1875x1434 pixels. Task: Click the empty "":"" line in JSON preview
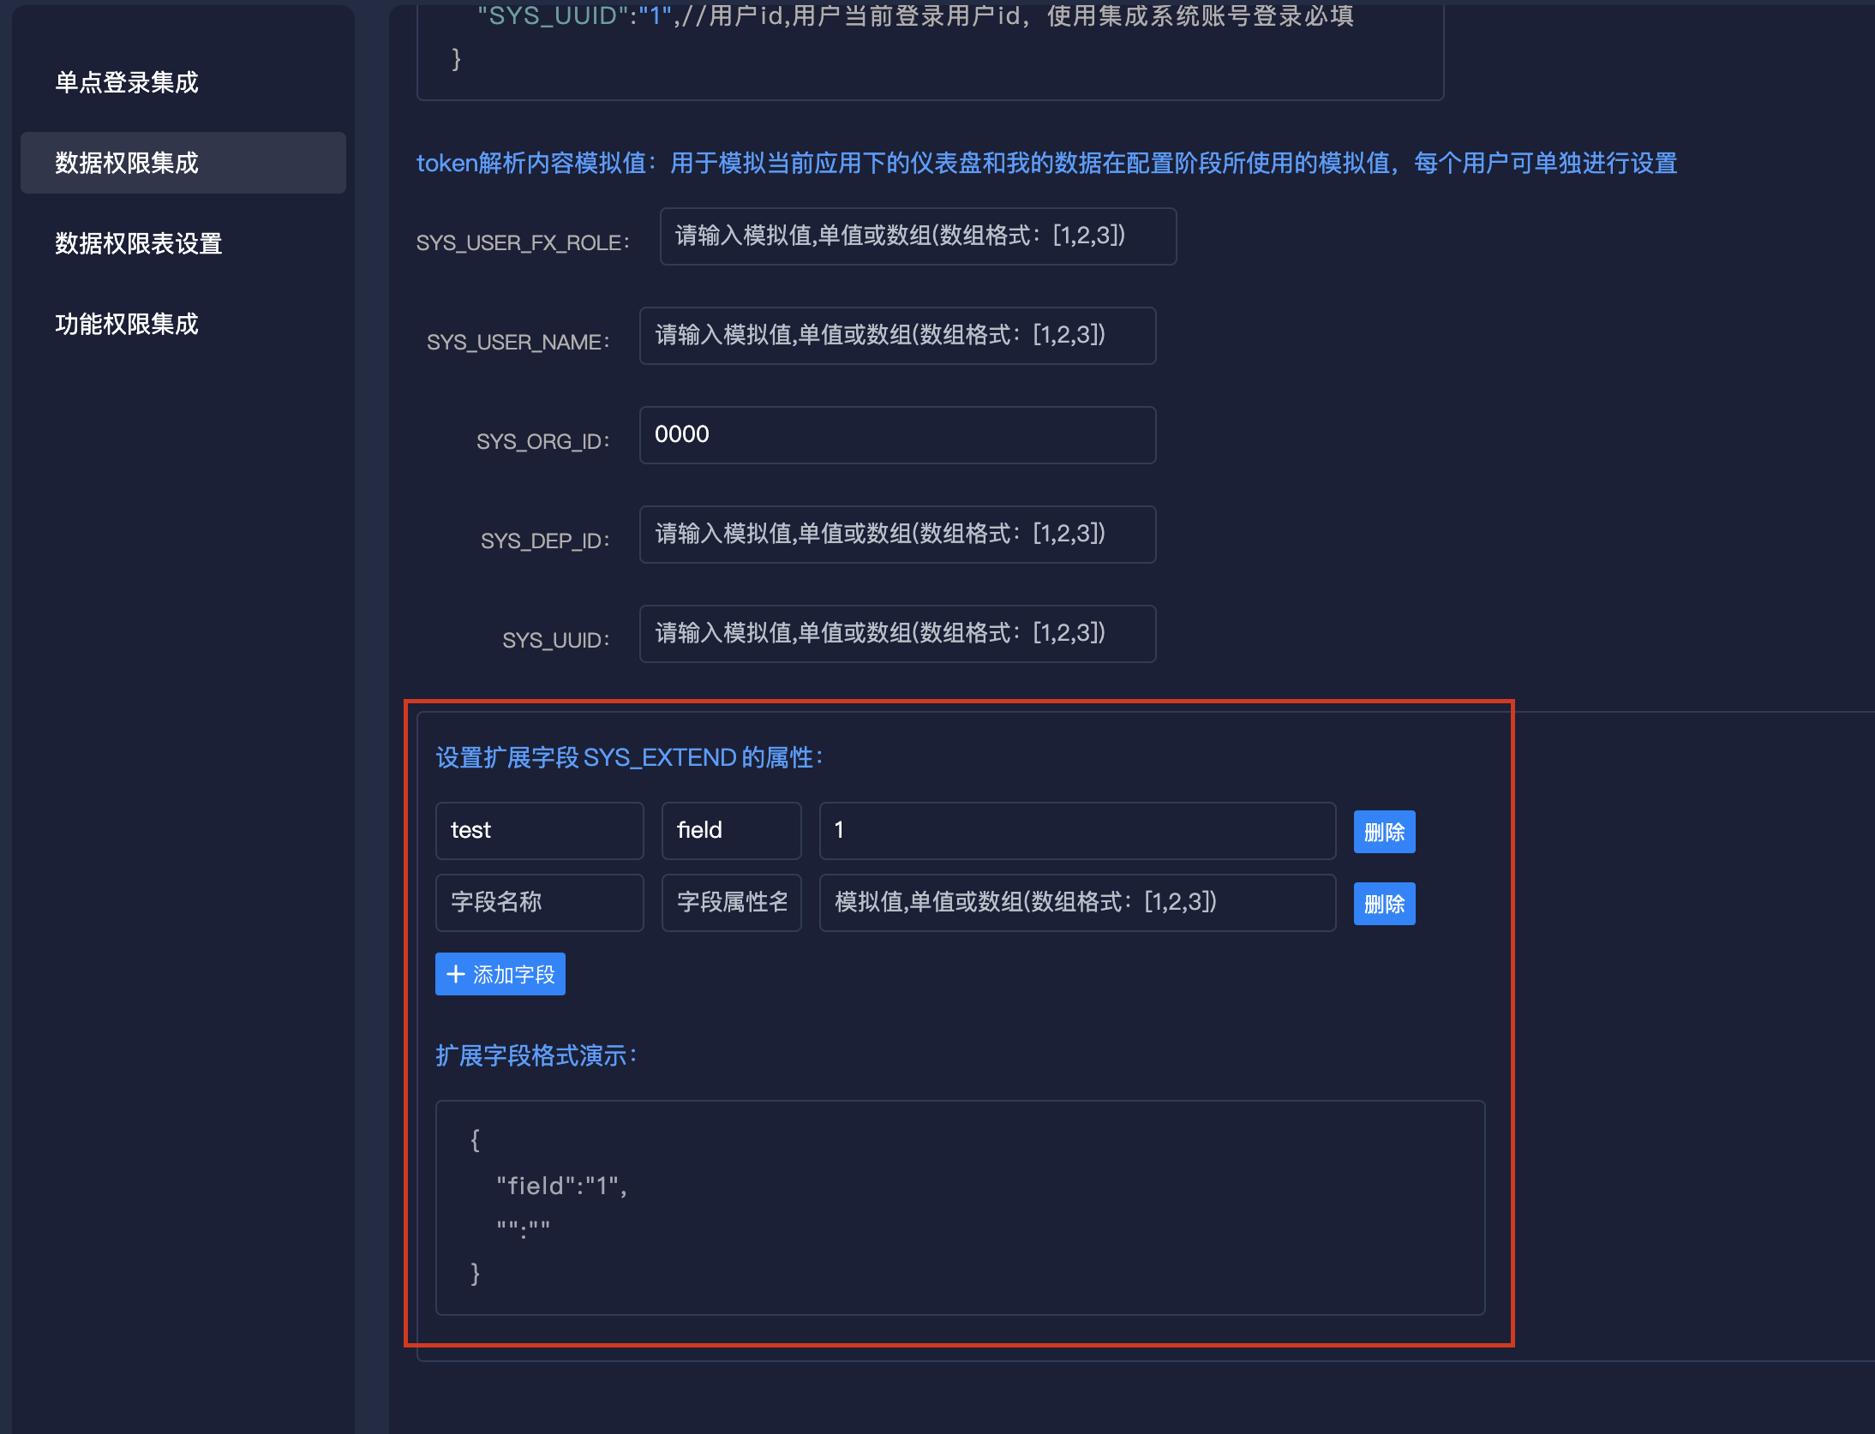pyautogui.click(x=524, y=1228)
